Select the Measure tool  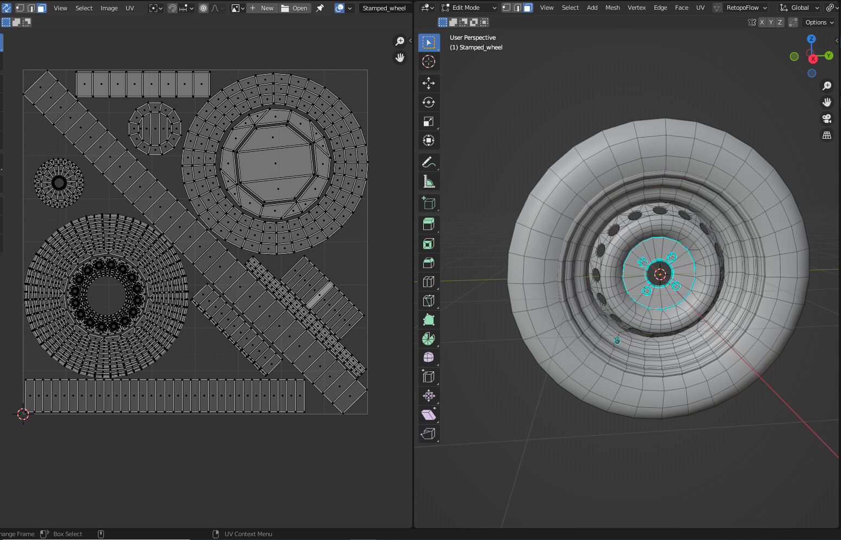pyautogui.click(x=429, y=181)
